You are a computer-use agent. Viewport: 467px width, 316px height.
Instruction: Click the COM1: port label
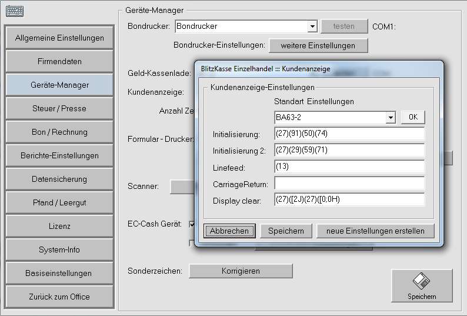pos(384,27)
